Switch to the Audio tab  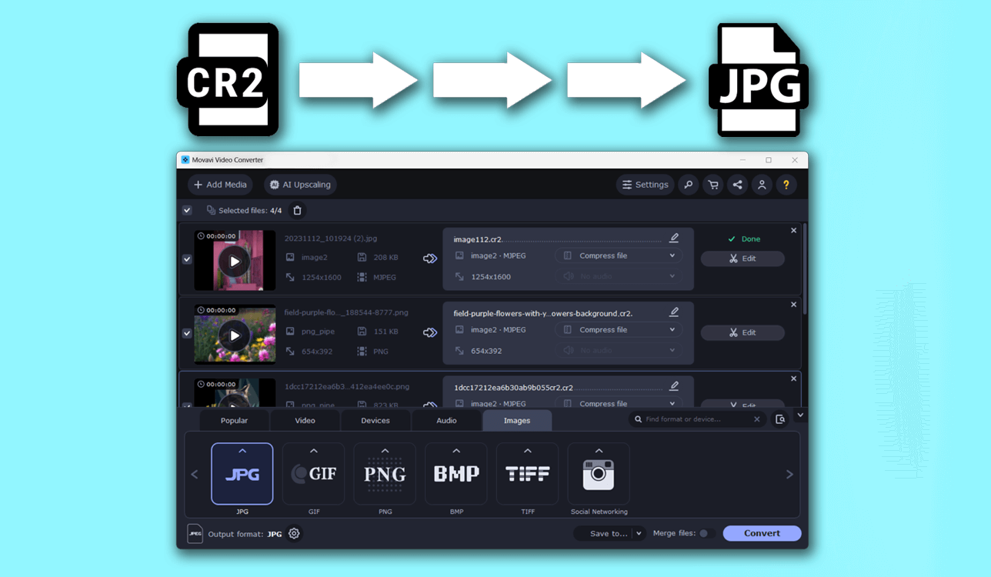(x=446, y=420)
